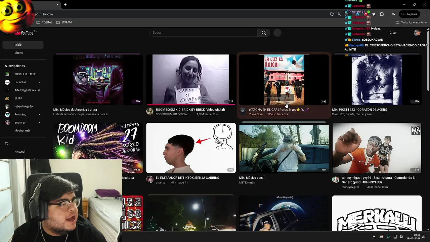The height and width of the screenshot is (242, 430).
Task: Open the LaJunta+ subscription
Action: [x=23, y=82]
